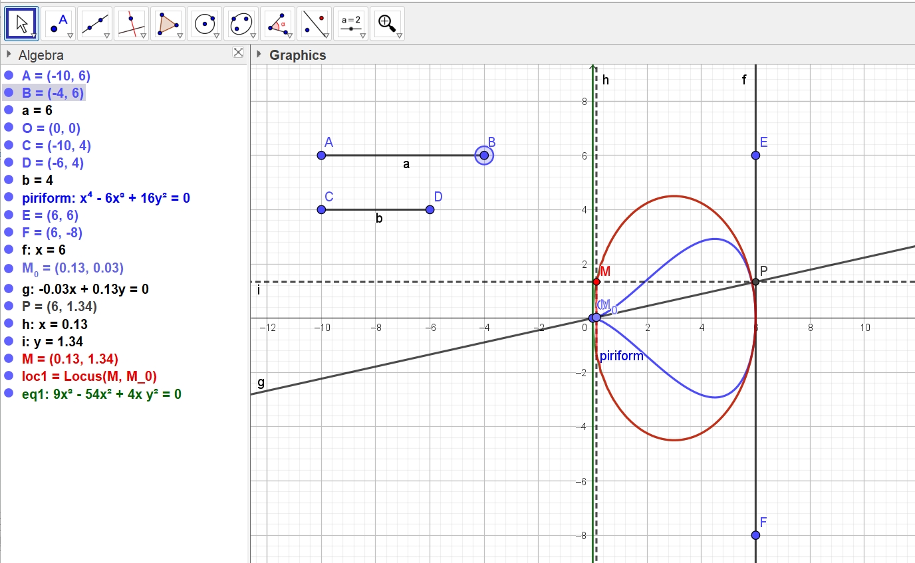Close the Algebra panel

click(x=238, y=53)
